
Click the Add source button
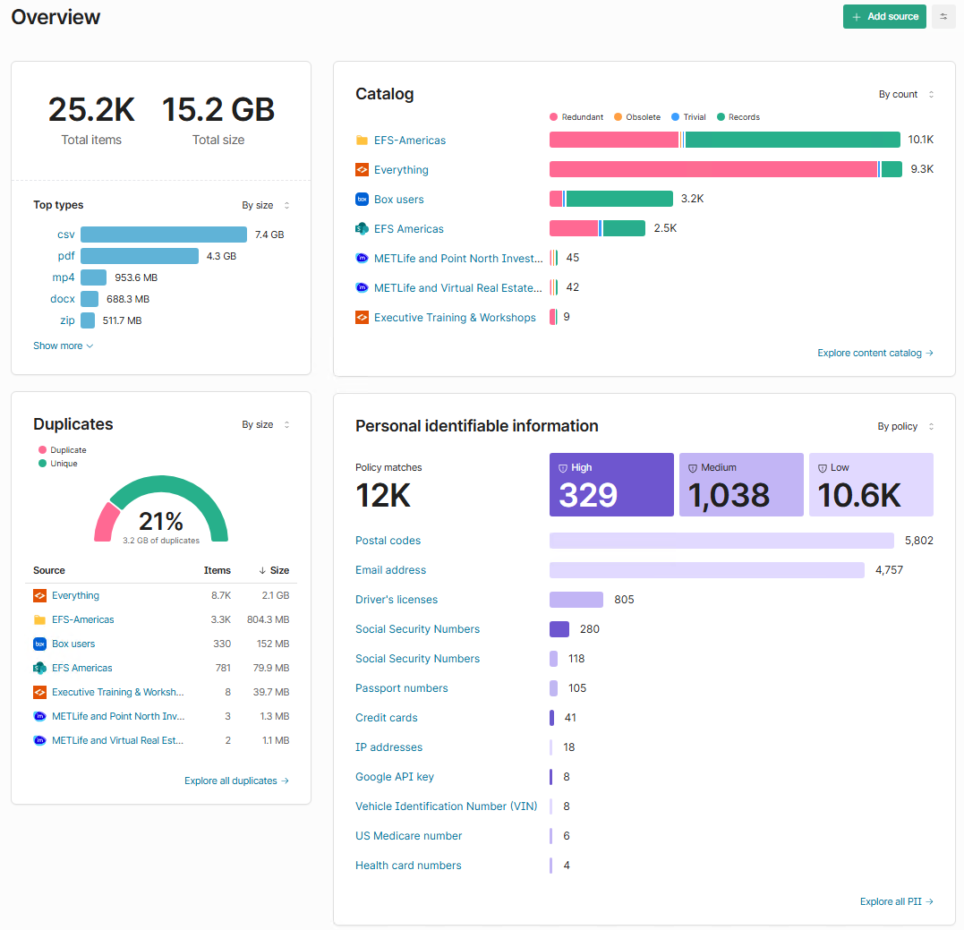884,17
